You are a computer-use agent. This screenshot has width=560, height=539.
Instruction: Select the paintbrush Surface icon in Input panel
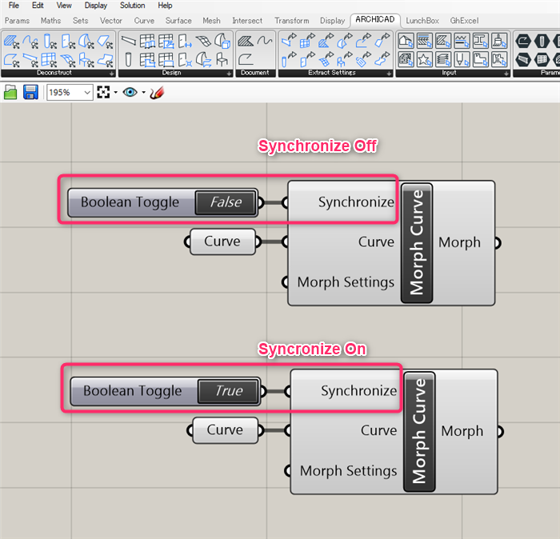point(499,41)
